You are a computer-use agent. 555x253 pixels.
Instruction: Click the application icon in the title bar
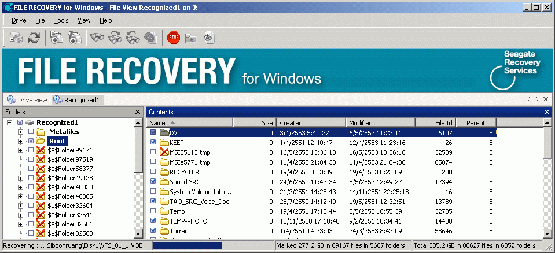8,7
